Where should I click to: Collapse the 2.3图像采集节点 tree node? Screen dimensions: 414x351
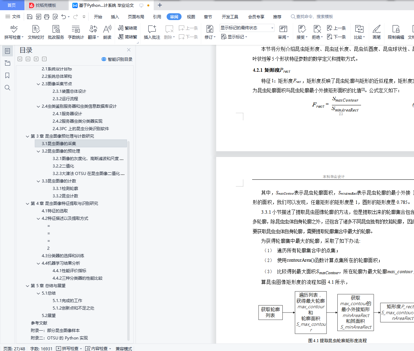[38, 84]
